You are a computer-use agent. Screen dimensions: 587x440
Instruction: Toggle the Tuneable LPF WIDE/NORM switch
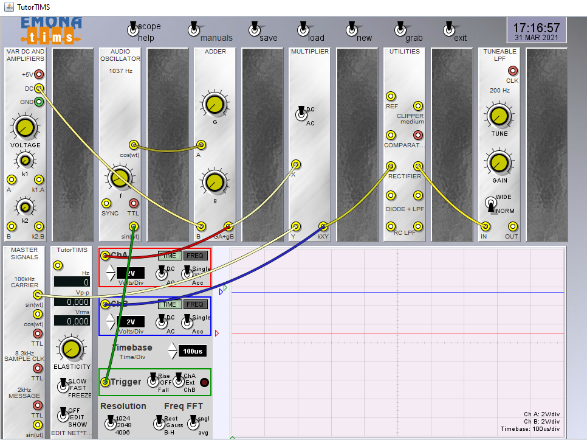click(491, 204)
